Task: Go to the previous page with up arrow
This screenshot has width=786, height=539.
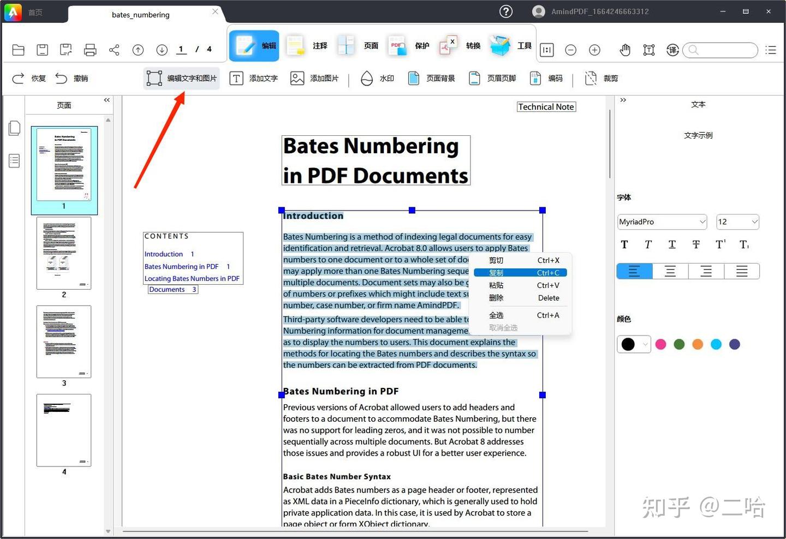Action: [x=138, y=50]
